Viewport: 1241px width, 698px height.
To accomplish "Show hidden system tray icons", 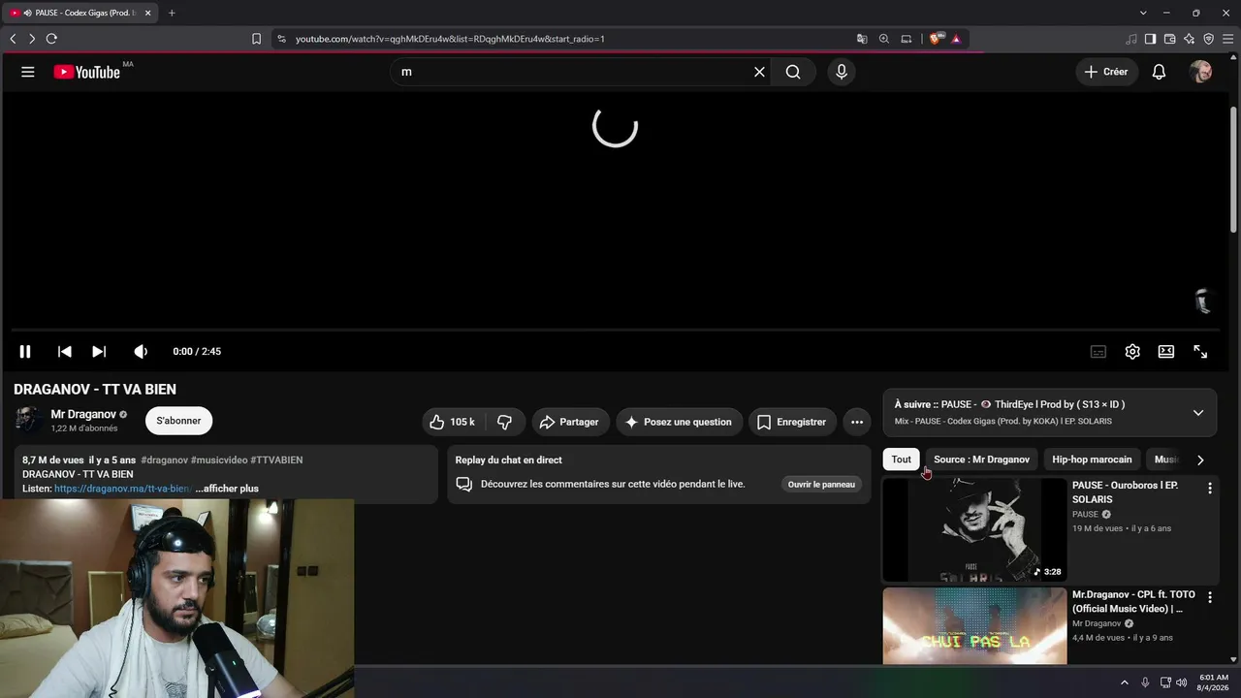I will coord(1125,682).
